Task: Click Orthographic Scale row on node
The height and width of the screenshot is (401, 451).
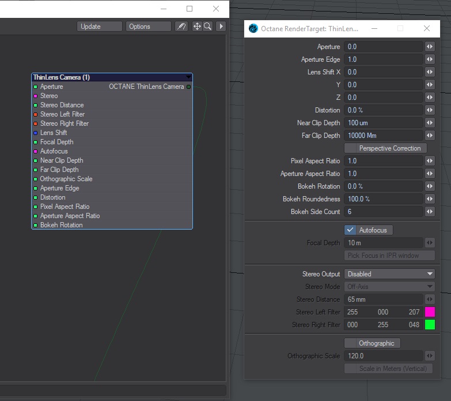Action: pos(112,179)
